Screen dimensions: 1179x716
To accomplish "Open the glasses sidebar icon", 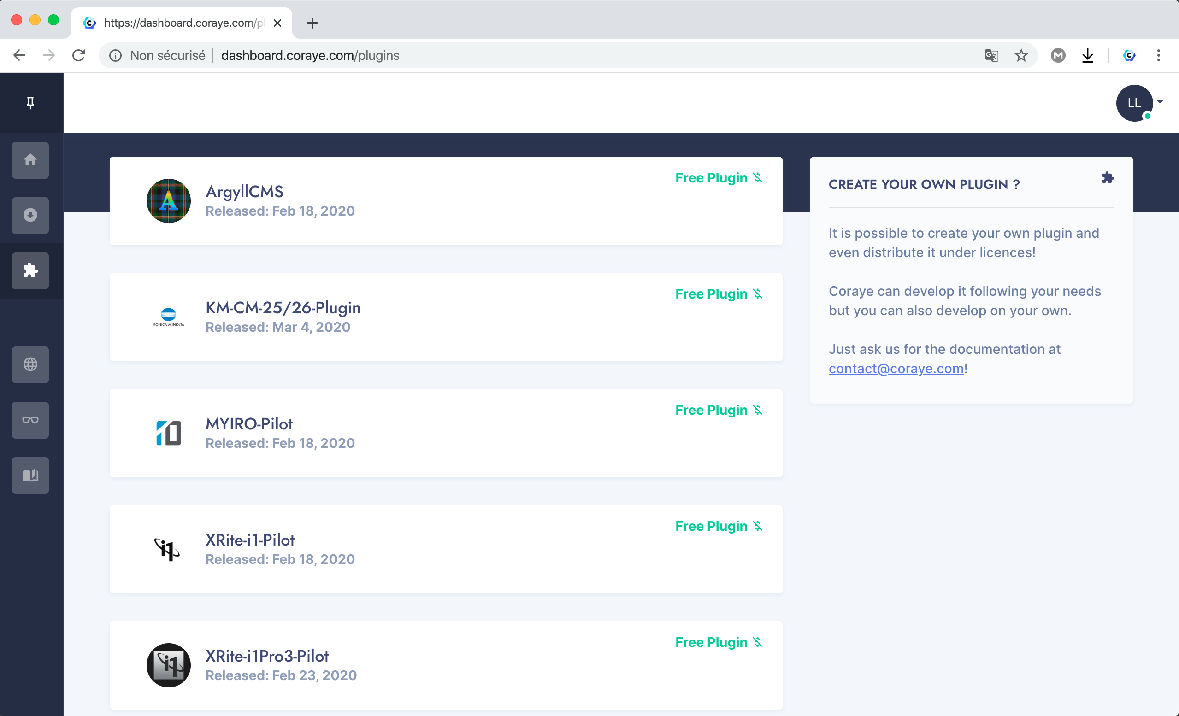I will click(30, 420).
